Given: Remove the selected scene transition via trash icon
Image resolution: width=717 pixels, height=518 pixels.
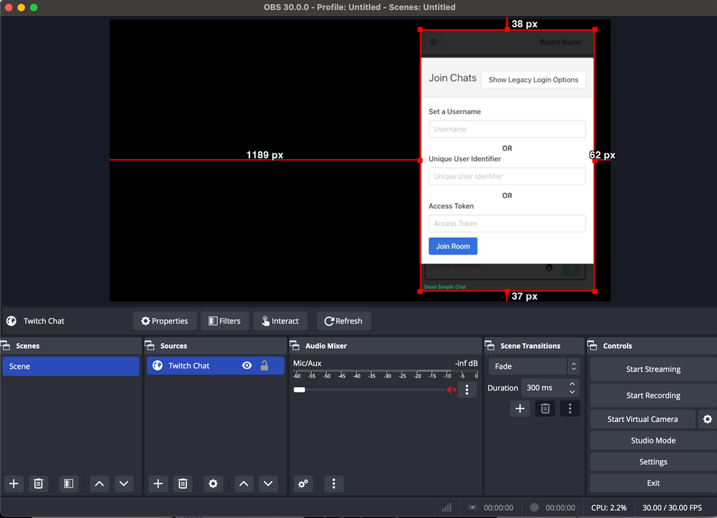Looking at the screenshot, I should (545, 408).
